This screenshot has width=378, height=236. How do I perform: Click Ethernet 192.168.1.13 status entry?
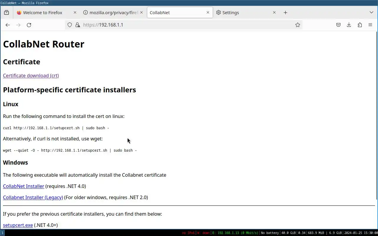point(235,233)
